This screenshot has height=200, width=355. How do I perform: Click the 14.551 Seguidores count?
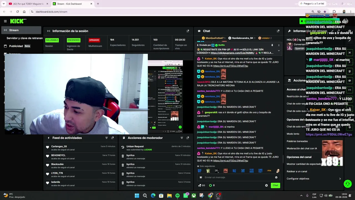pyautogui.click(x=135, y=40)
